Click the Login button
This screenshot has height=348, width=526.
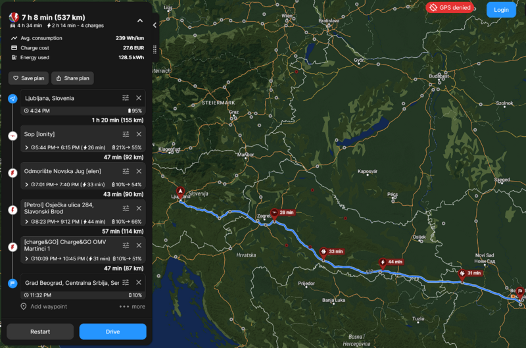pos(501,10)
